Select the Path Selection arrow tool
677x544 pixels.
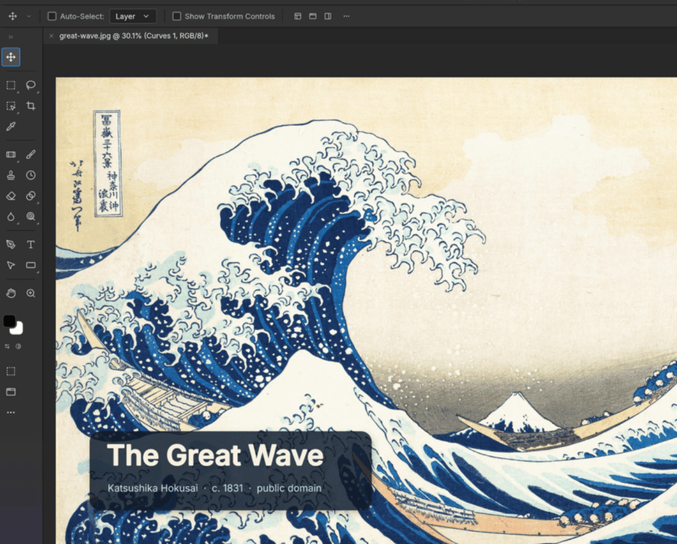pyautogui.click(x=11, y=265)
